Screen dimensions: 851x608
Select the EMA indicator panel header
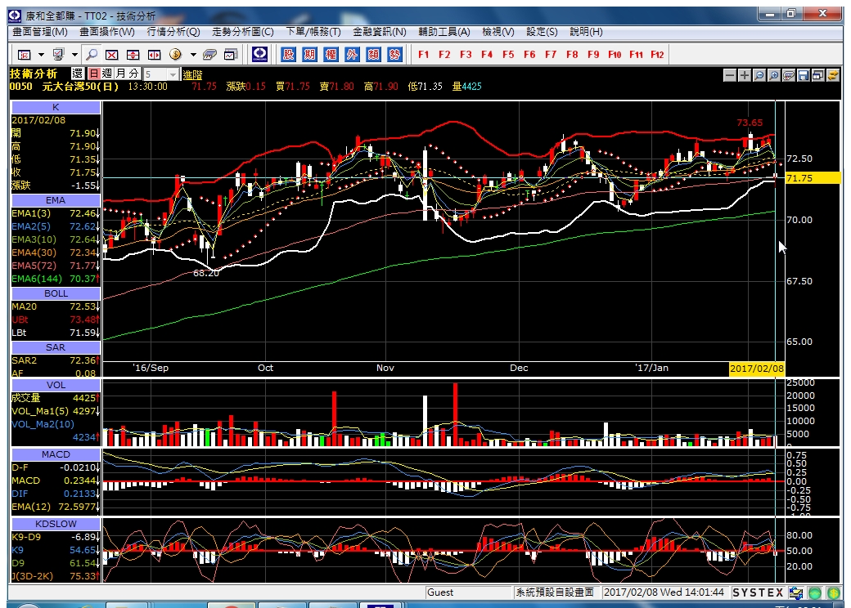click(x=56, y=200)
